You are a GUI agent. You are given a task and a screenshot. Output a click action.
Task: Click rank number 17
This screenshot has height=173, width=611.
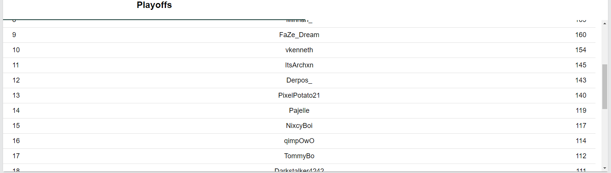coord(16,156)
